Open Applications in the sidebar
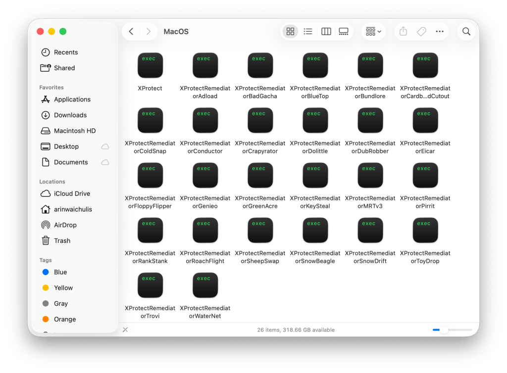This screenshot has width=507, height=373. (72, 99)
